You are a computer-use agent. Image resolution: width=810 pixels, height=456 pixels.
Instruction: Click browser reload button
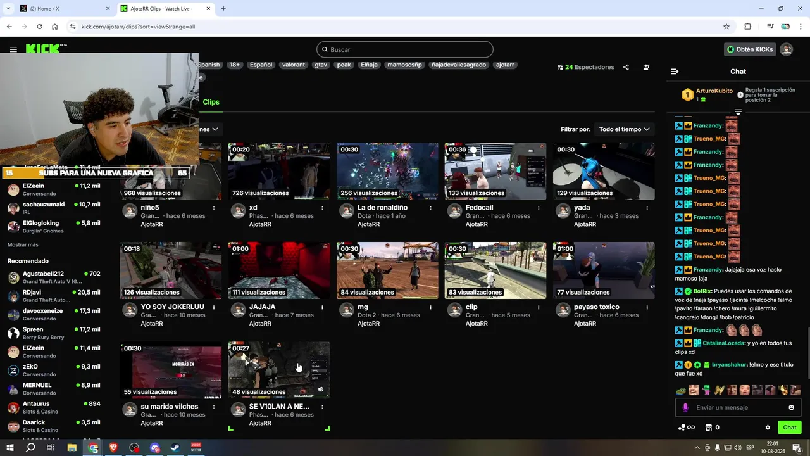click(39, 27)
